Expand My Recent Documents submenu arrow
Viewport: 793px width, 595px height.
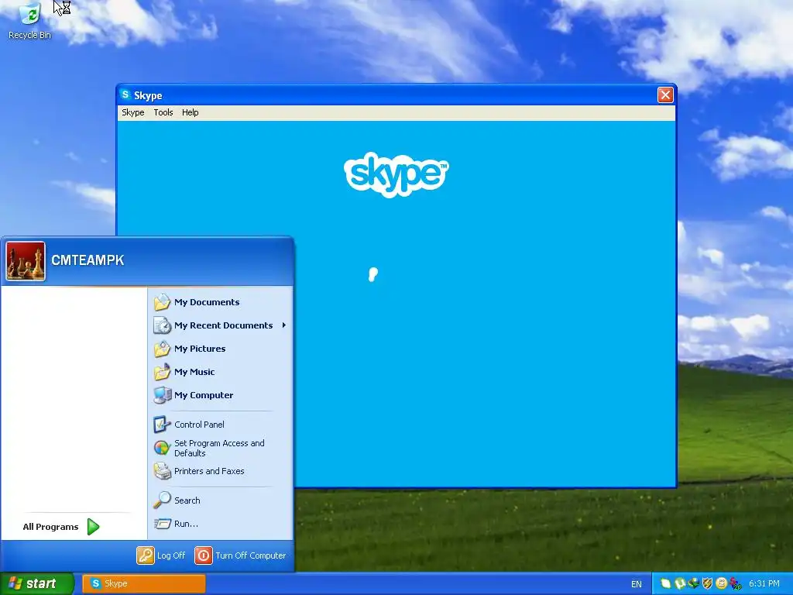[284, 325]
